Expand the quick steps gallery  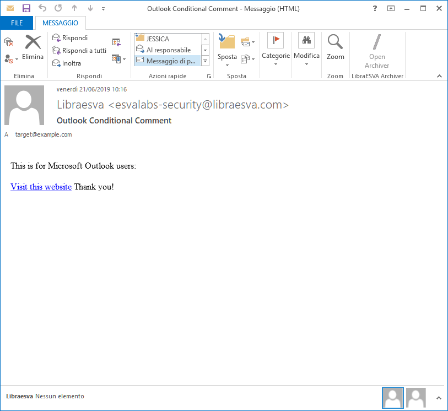point(205,61)
